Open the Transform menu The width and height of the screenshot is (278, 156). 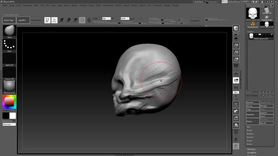[158, 5]
